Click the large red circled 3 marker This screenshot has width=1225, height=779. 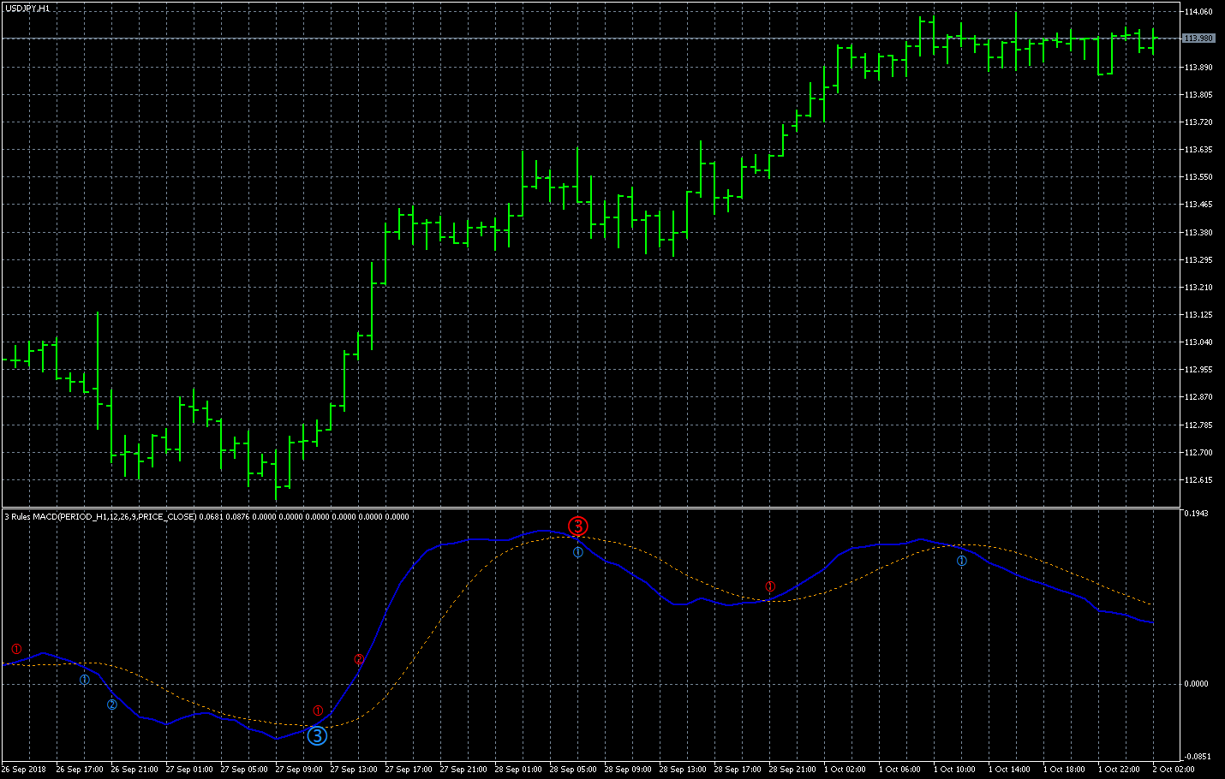click(578, 526)
